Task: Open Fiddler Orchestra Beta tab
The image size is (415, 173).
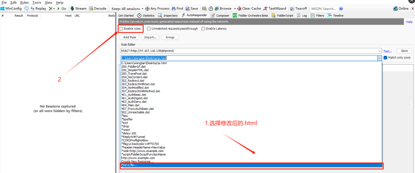Action: click(x=250, y=16)
